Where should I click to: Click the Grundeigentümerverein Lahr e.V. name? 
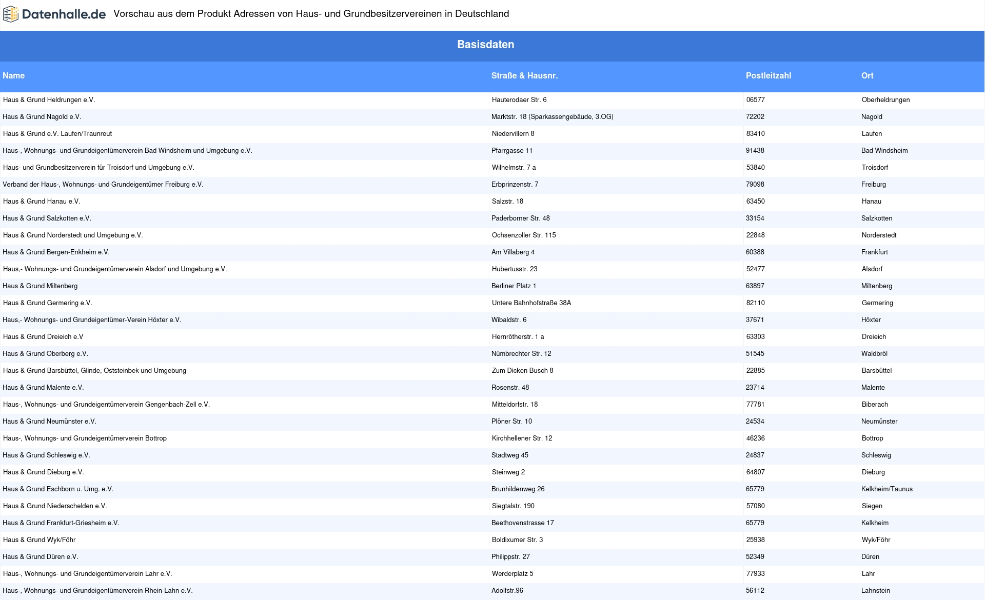[x=87, y=574]
